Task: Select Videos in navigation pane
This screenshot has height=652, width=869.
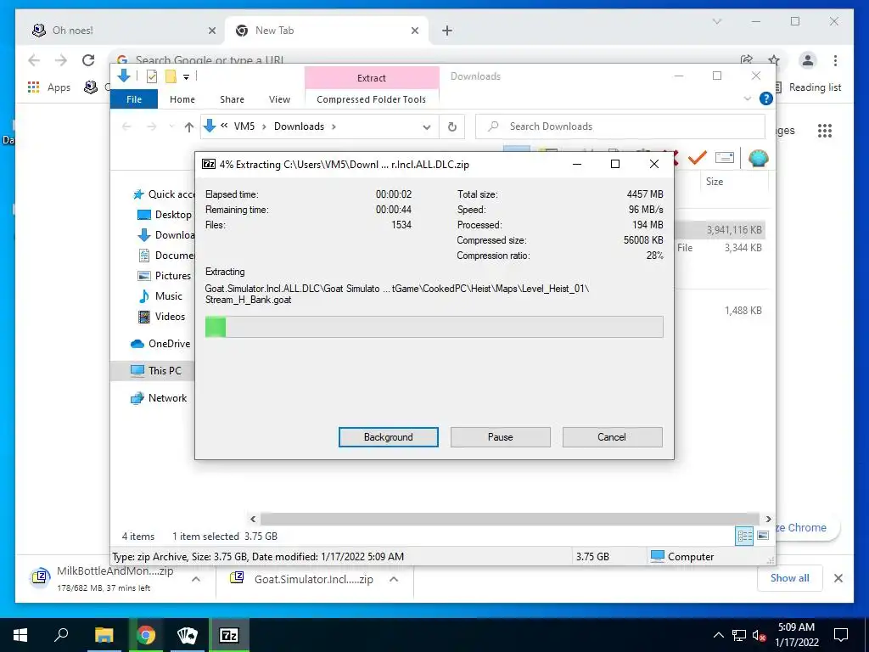Action: (x=161, y=317)
